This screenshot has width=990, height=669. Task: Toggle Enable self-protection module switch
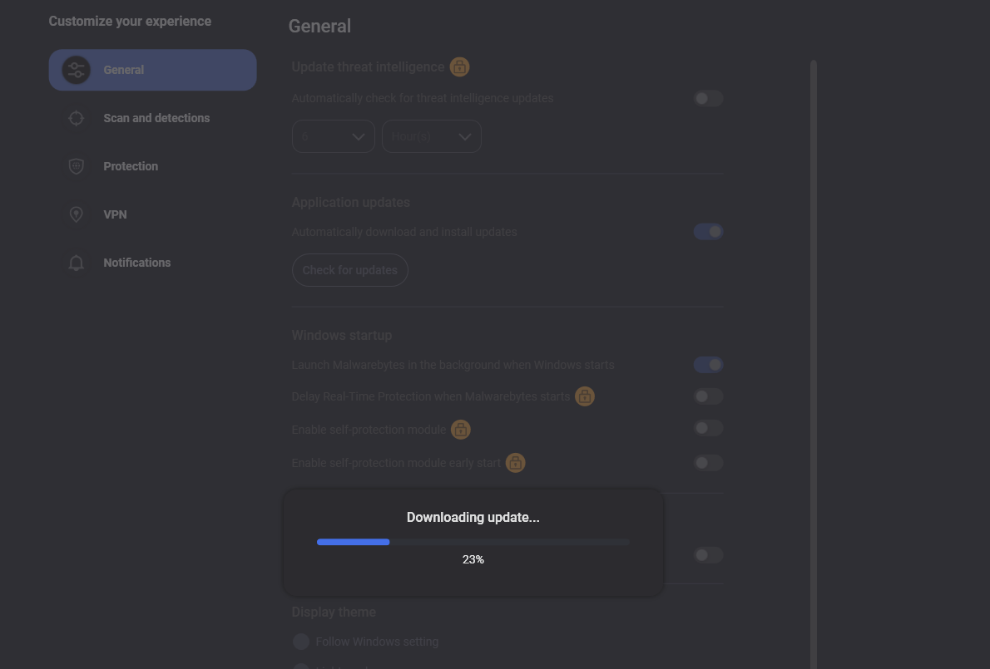point(709,428)
